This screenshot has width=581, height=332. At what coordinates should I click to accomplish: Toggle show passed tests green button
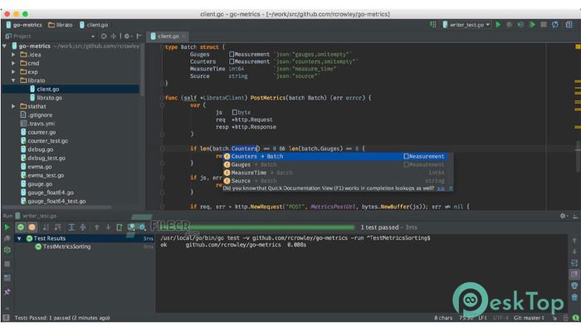coord(21,227)
